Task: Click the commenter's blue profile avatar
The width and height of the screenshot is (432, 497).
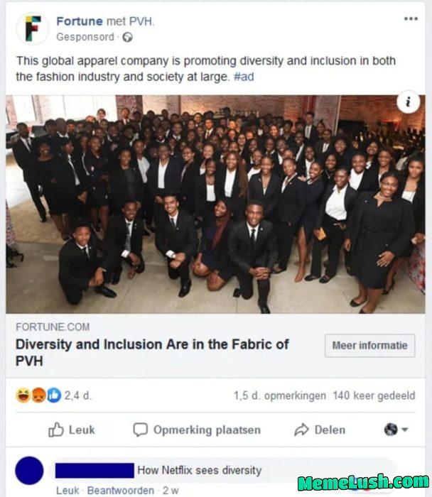Action: tap(28, 471)
